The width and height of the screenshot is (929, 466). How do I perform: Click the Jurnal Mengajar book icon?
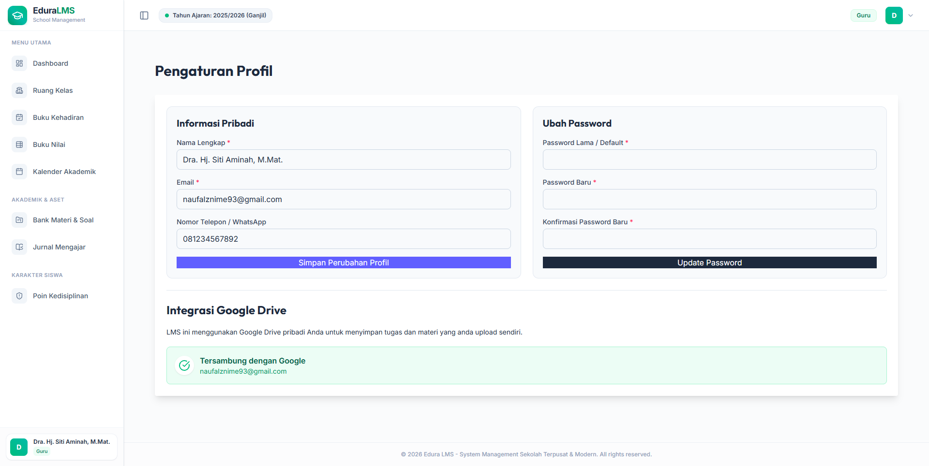click(x=19, y=247)
